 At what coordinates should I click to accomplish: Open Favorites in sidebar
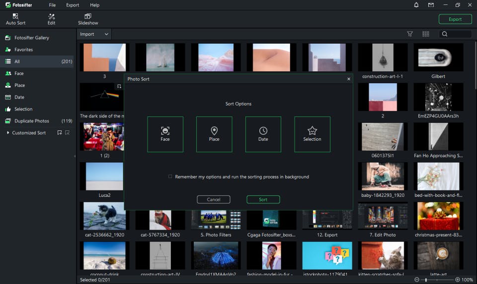37,50
